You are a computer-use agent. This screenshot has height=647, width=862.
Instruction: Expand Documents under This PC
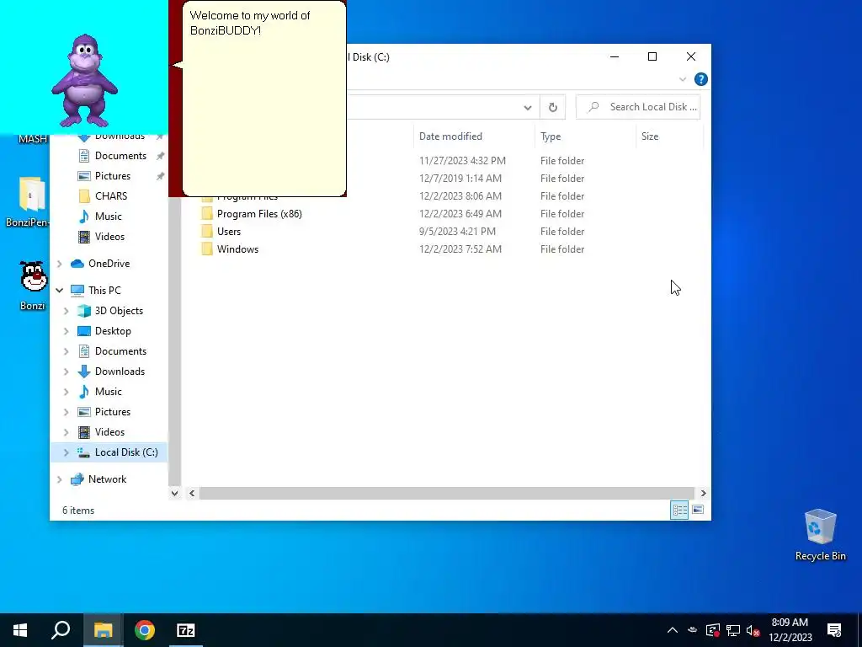[66, 351]
